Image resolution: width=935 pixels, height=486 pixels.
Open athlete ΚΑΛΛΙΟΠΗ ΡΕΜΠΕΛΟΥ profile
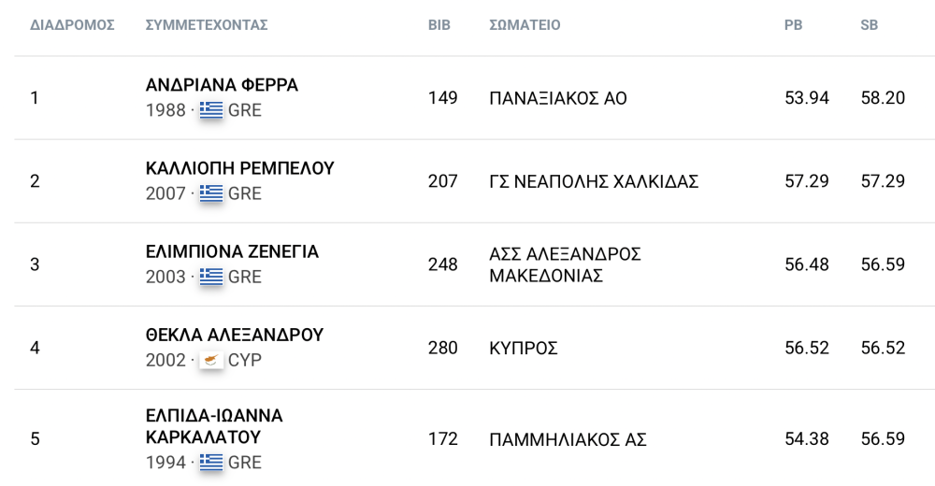click(x=239, y=169)
